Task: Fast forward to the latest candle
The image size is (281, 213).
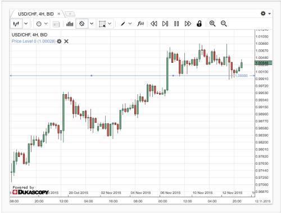Action: click(x=188, y=24)
